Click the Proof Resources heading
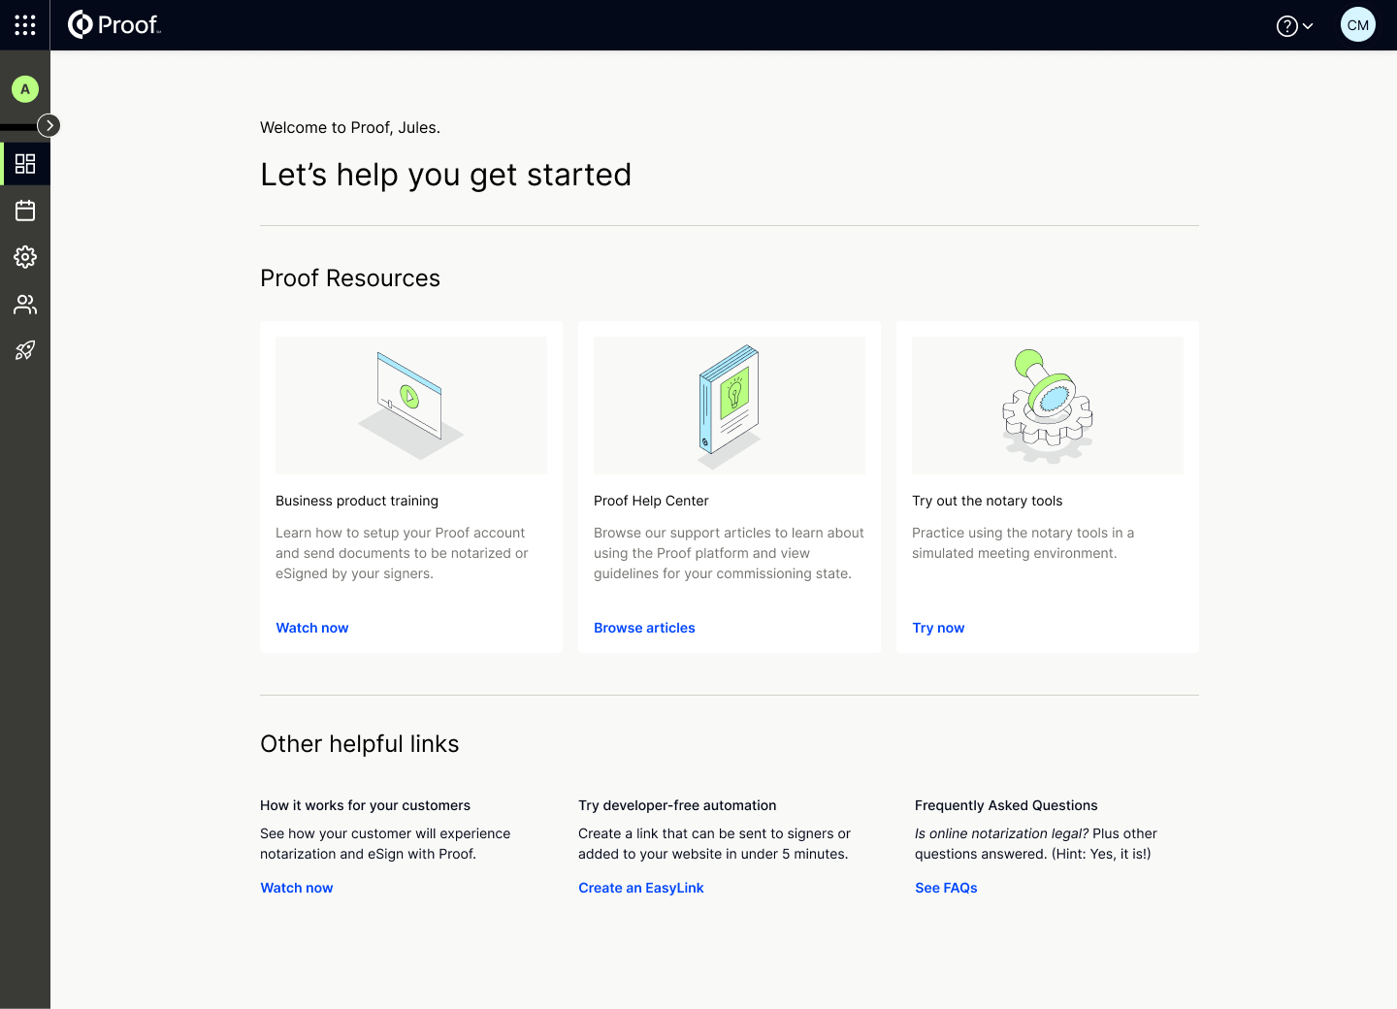1397x1009 pixels. [x=350, y=278]
